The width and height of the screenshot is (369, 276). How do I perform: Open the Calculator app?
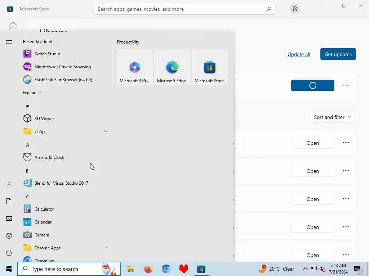pyautogui.click(x=66, y=209)
